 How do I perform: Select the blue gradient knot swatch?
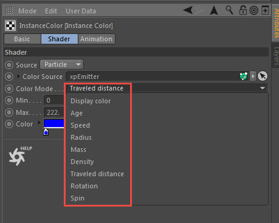pyautogui.click(x=46, y=132)
